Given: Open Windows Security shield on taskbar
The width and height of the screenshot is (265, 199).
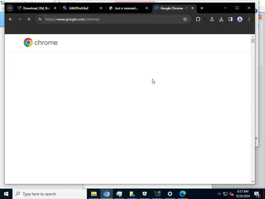Looking at the screenshot, I should [x=145, y=194].
